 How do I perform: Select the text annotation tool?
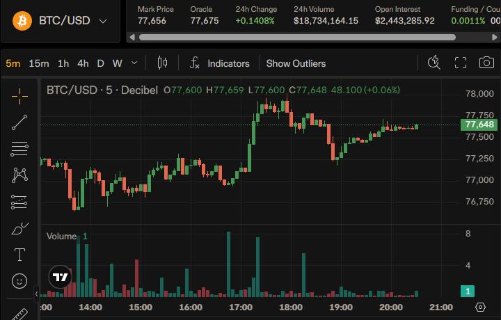point(19,255)
